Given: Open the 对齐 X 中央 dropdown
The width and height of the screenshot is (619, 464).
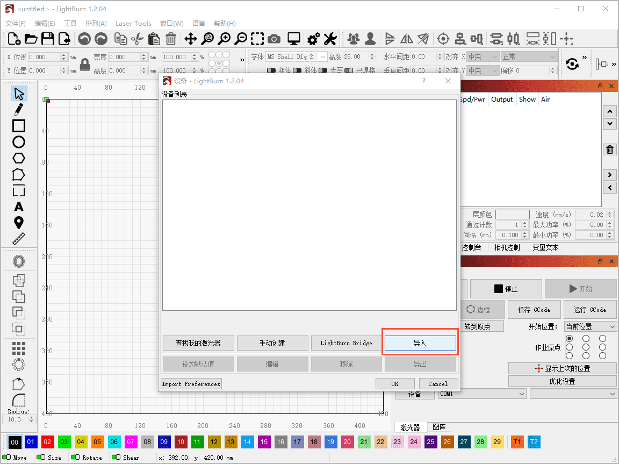Looking at the screenshot, I should (483, 56).
